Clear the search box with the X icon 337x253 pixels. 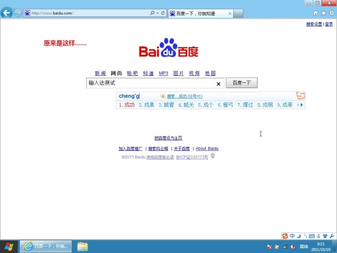point(218,84)
